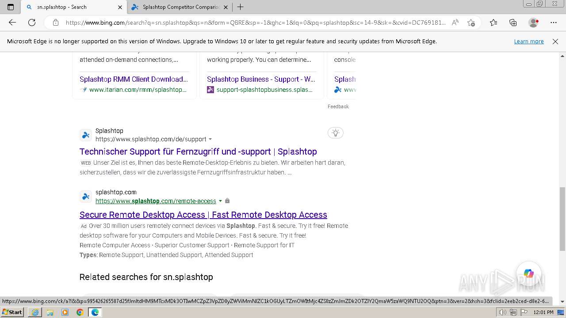
Task: Open browser Collections
Action: point(513,23)
